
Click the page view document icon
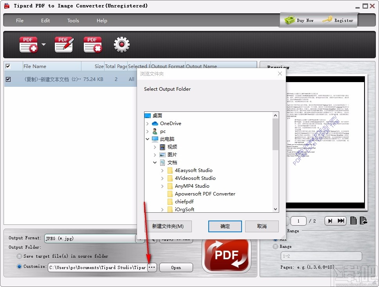coord(354,221)
